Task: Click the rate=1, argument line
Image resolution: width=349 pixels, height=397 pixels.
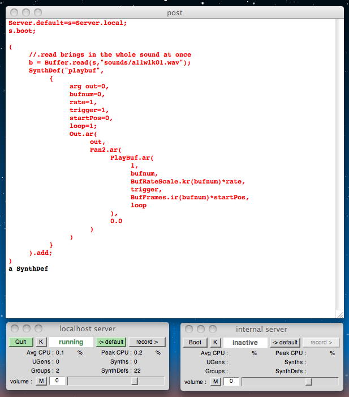Action: 83,102
